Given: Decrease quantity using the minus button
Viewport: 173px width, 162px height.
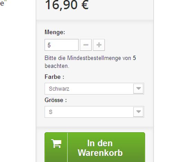Looking at the screenshot, I should click(86, 45).
